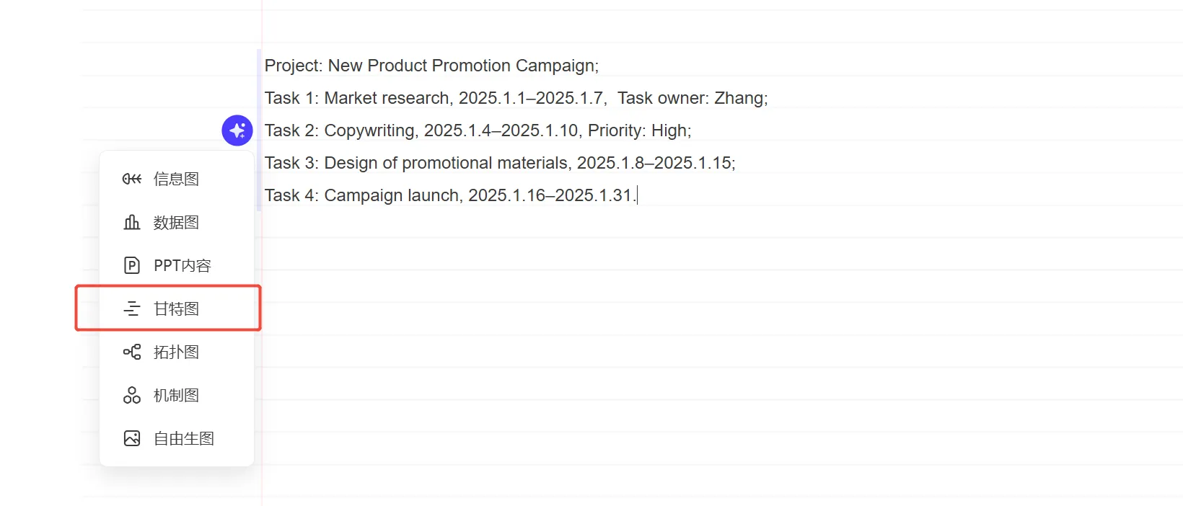Click the PPT content "P" icon

click(x=132, y=265)
